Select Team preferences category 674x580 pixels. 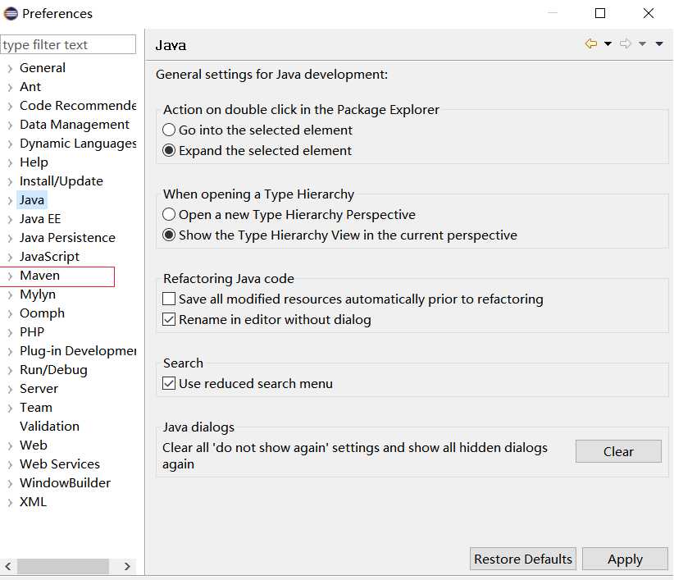[x=36, y=407]
